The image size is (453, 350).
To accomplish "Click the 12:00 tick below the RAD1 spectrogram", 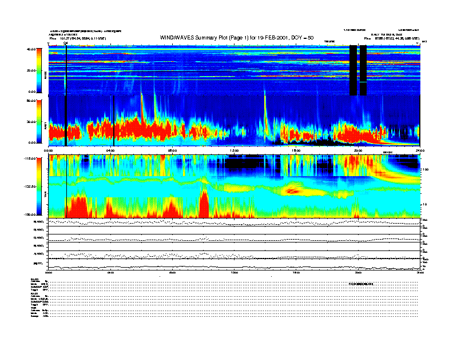I will click(235, 150).
